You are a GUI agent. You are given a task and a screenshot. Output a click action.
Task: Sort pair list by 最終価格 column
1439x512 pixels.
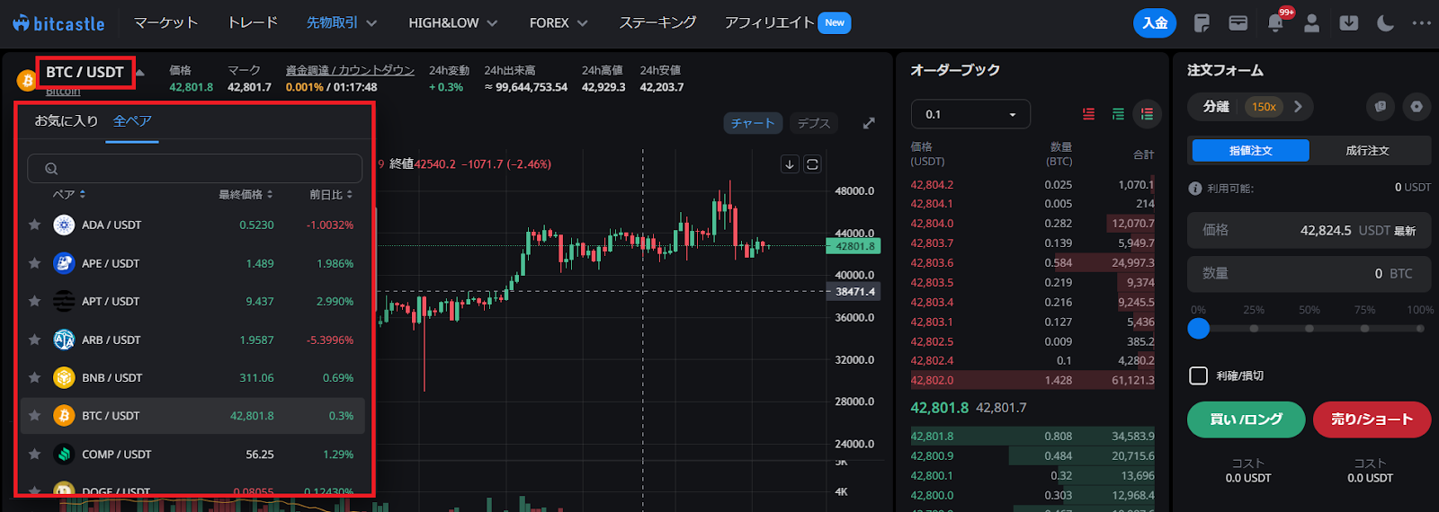(x=246, y=194)
